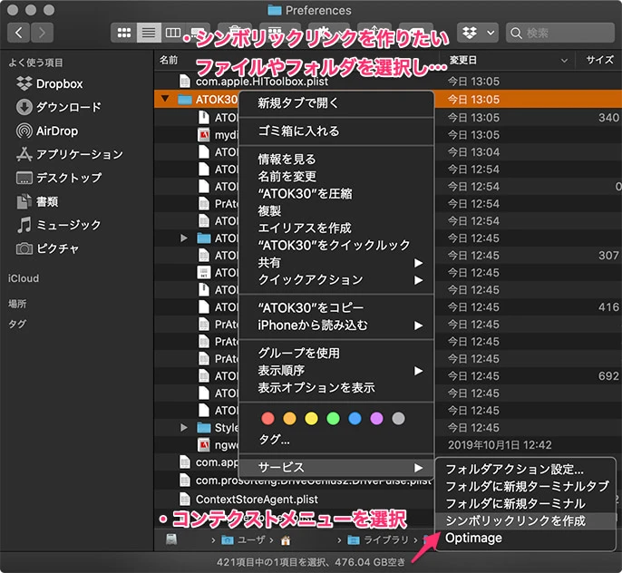Open AirDrop in the sidebar

coord(47,131)
